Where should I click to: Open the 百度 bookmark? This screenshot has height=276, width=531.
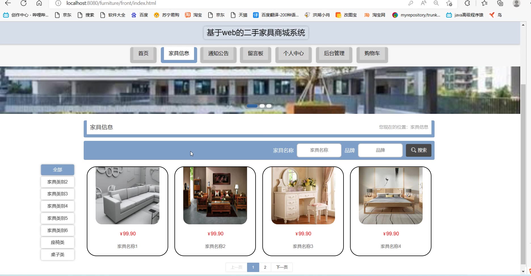click(140, 15)
